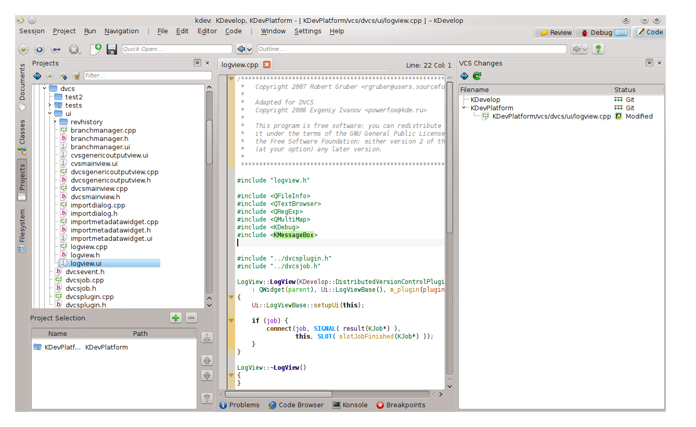The height and width of the screenshot is (427, 696).
Task: Switch to the Debug area
Action: [x=603, y=32]
